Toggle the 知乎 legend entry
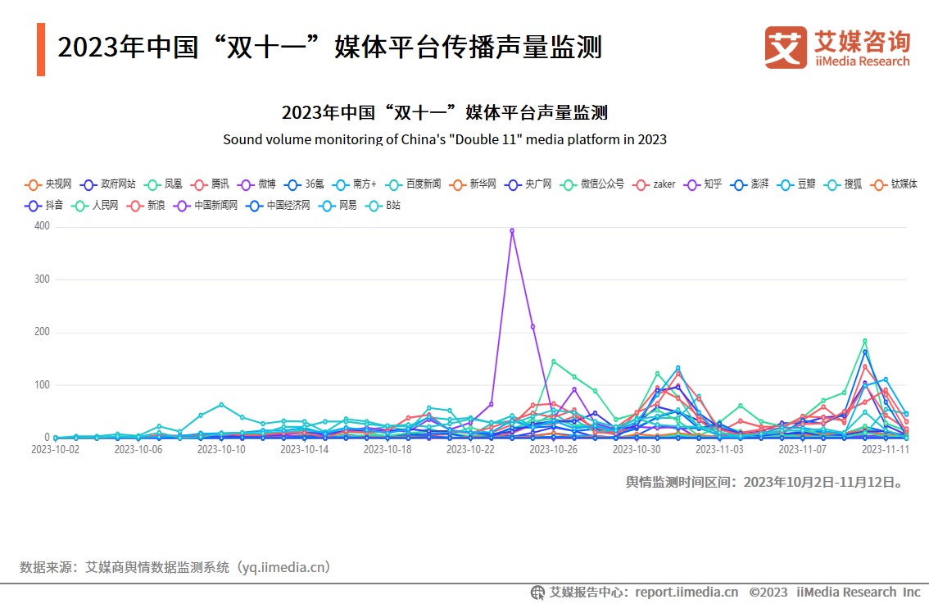Image resolution: width=929 pixels, height=604 pixels. tap(703, 184)
